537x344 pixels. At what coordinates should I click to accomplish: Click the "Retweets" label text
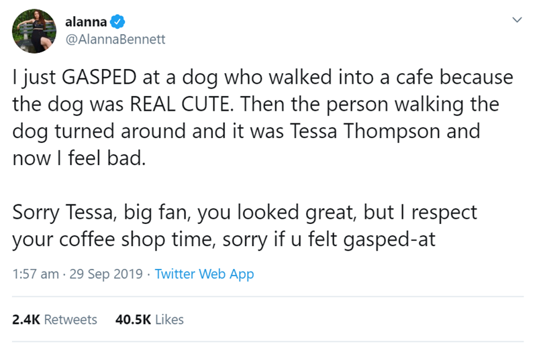[70, 320]
